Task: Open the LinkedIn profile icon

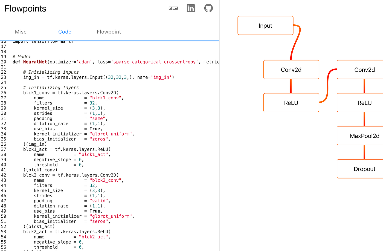Action: pos(191,8)
